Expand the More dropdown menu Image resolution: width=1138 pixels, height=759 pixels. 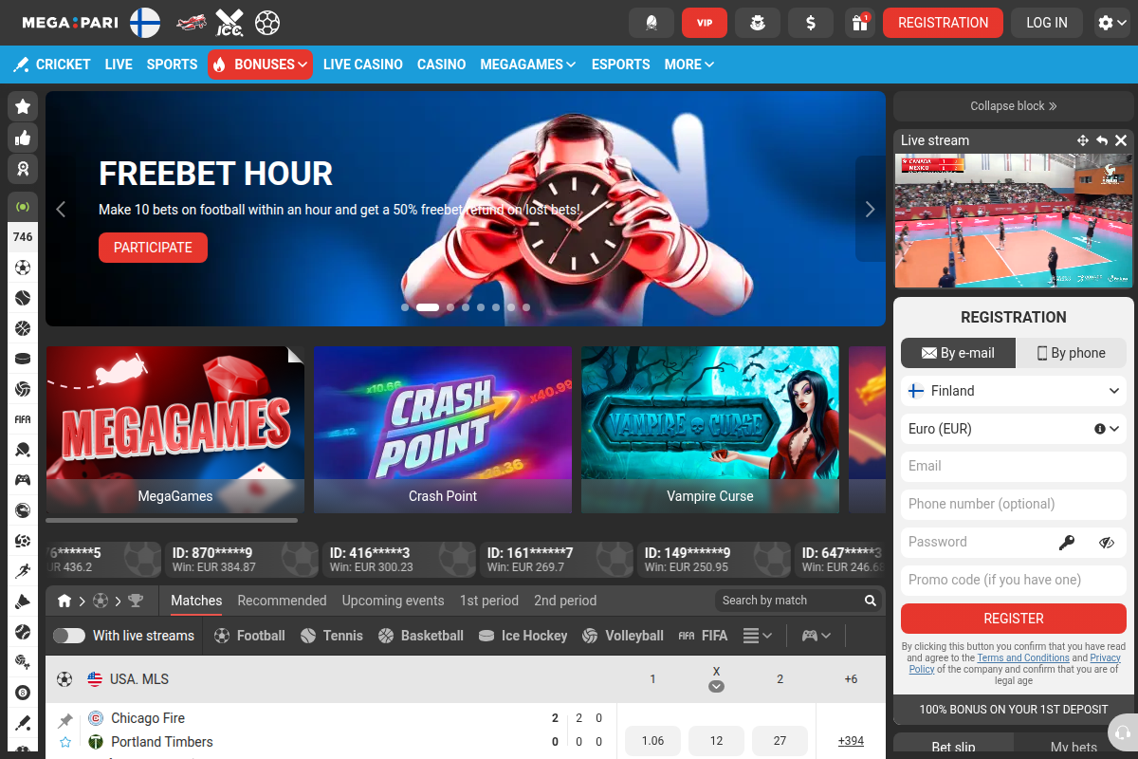pyautogui.click(x=689, y=65)
